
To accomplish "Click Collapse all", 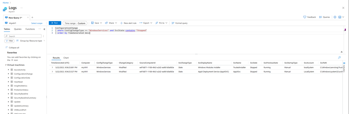I will (12, 48).
